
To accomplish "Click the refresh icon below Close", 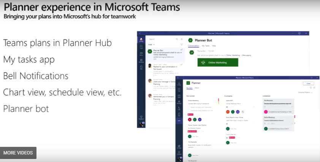I will (x=311, y=87).
